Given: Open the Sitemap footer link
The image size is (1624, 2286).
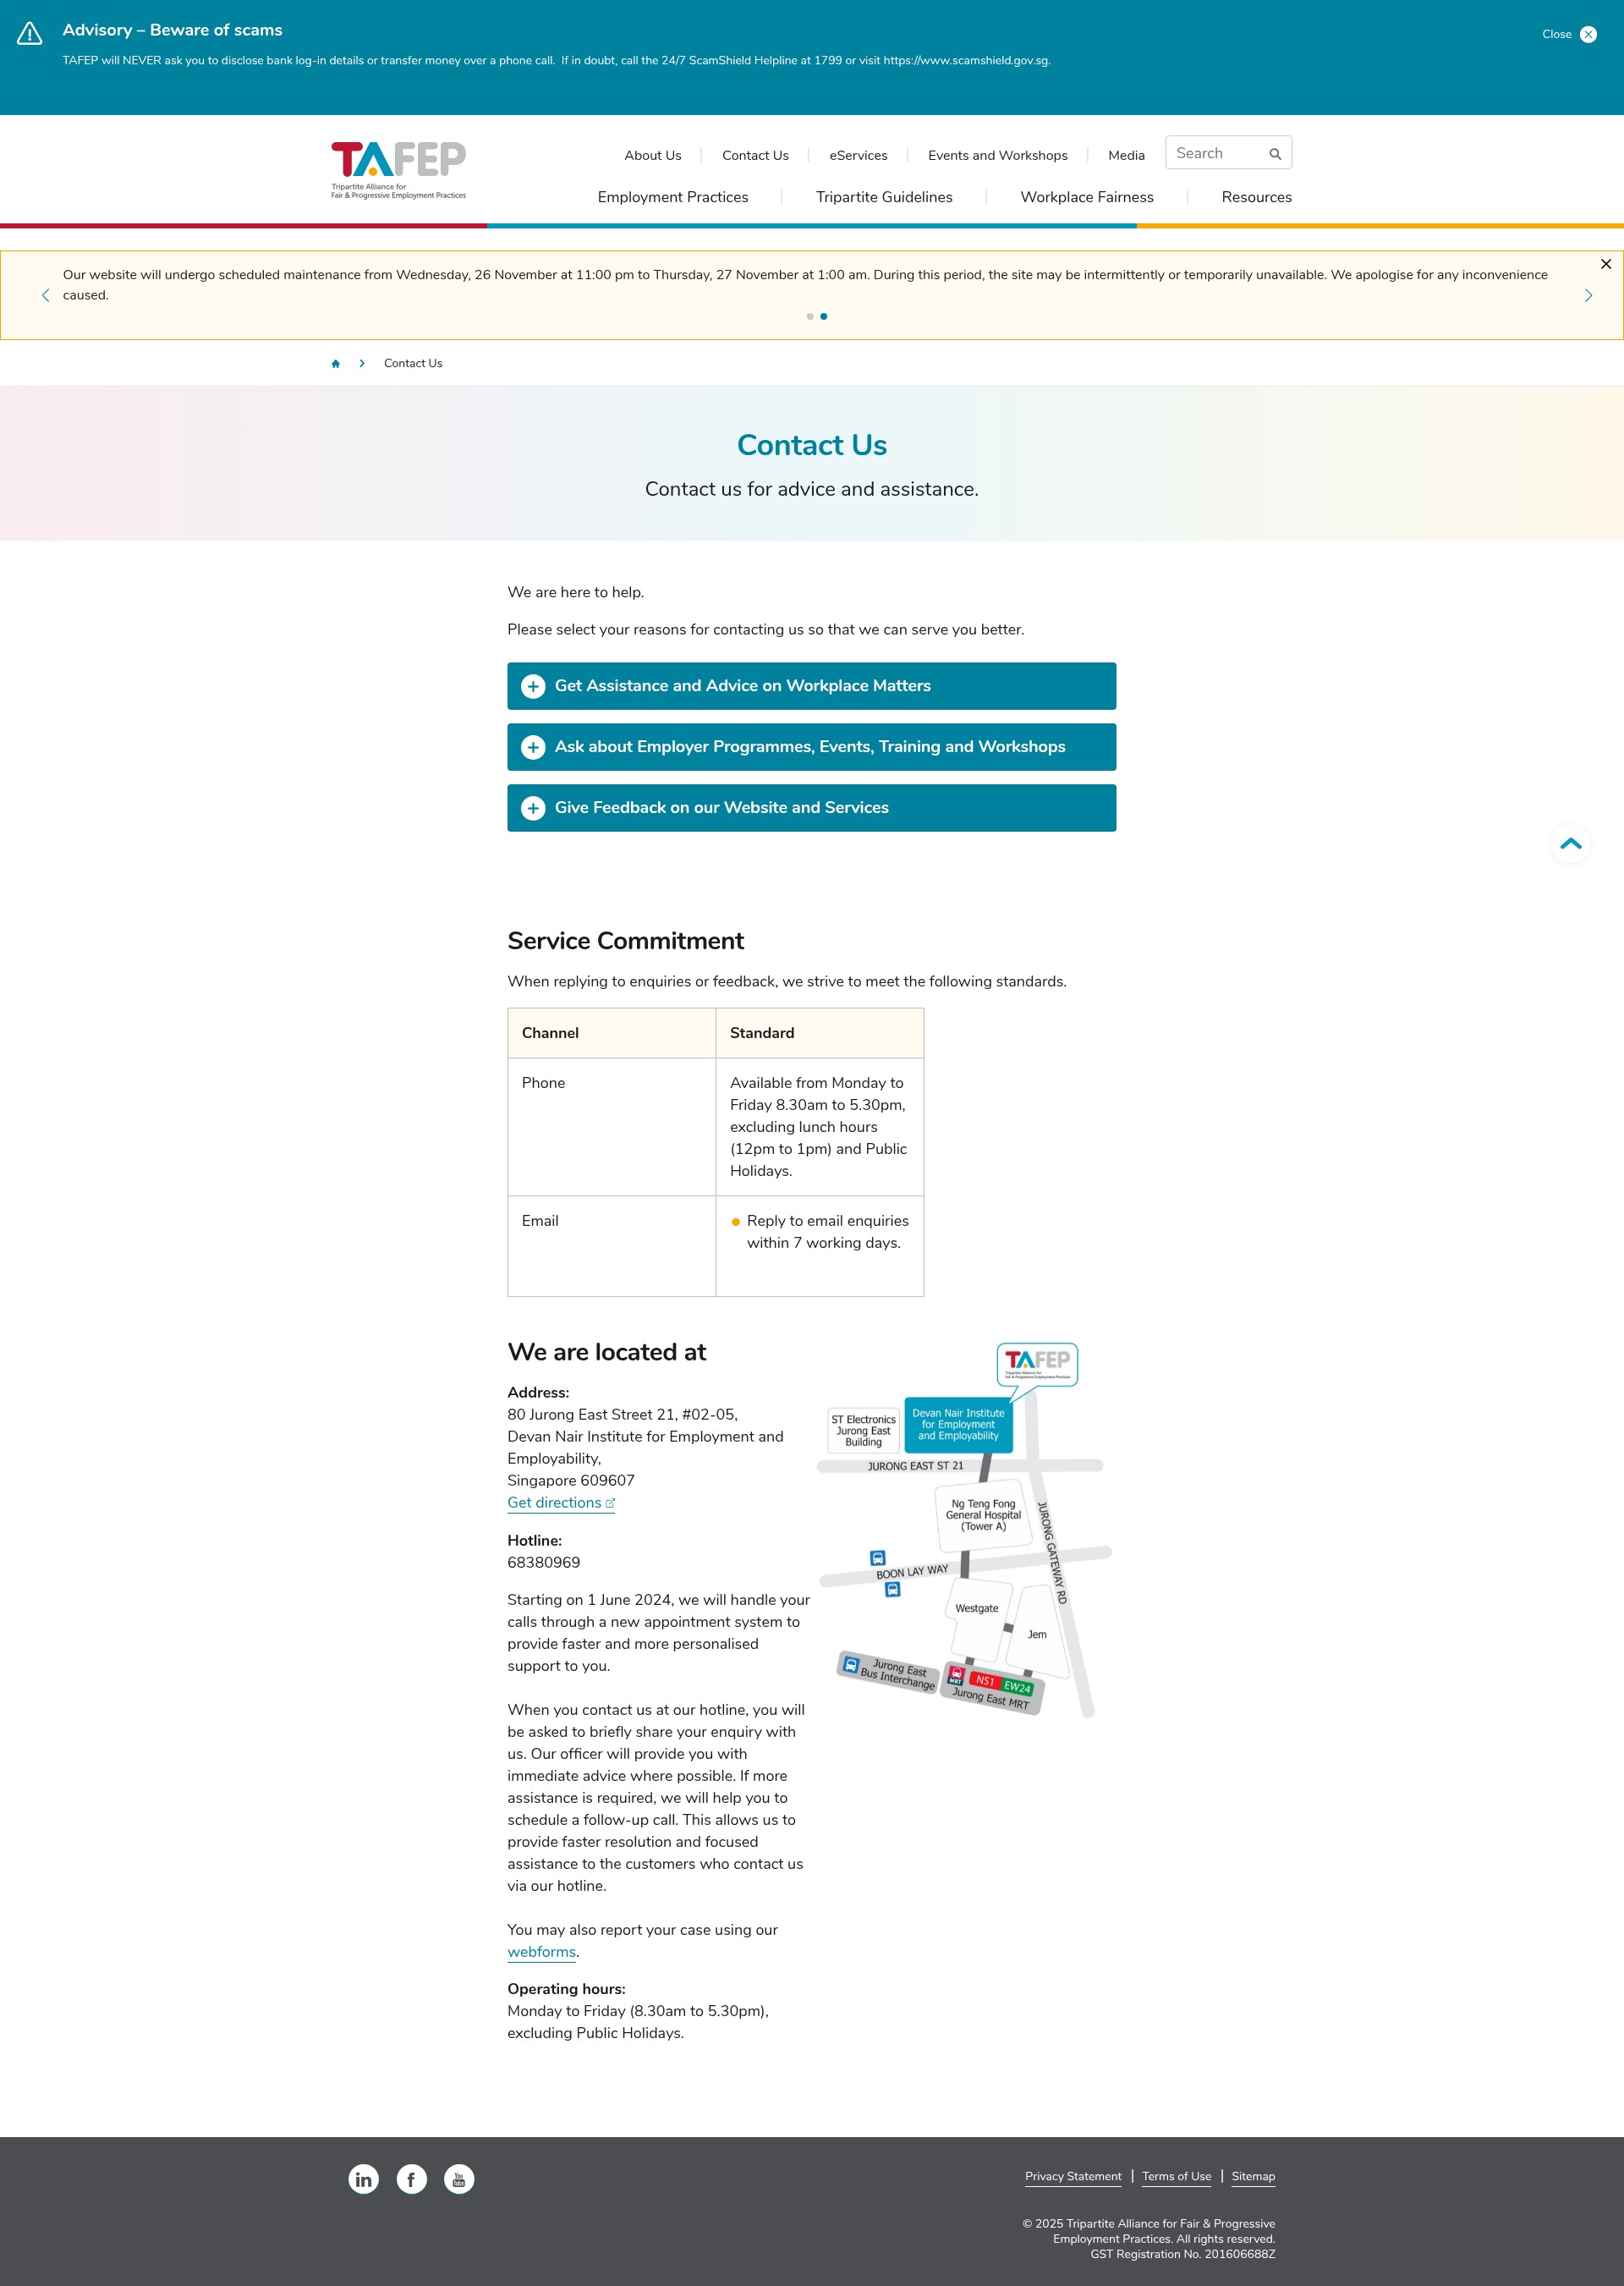Looking at the screenshot, I should (x=1253, y=2176).
